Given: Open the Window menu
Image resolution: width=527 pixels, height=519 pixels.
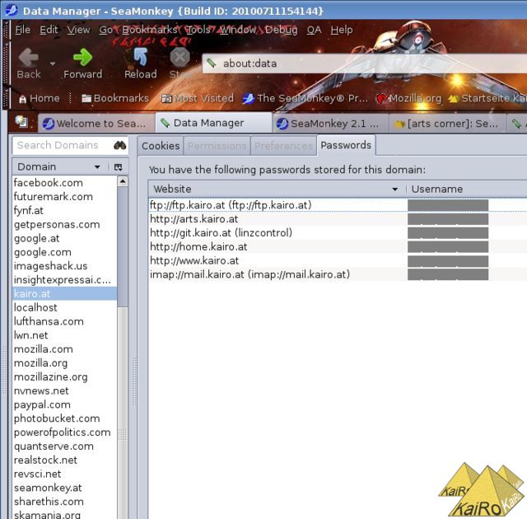Looking at the screenshot, I should click(x=238, y=30).
